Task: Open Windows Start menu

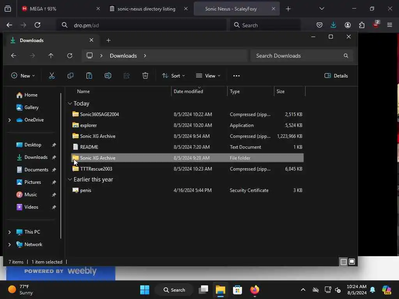Action: tap(145, 290)
